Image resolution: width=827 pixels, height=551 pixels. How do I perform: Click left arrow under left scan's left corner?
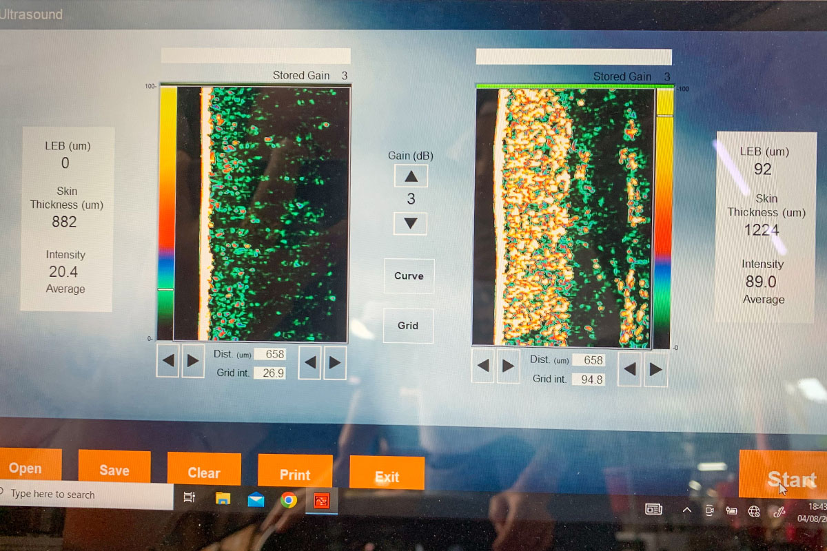[x=167, y=361]
